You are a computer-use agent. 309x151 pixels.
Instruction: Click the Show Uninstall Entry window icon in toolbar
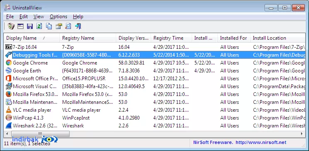(x=20, y=26)
